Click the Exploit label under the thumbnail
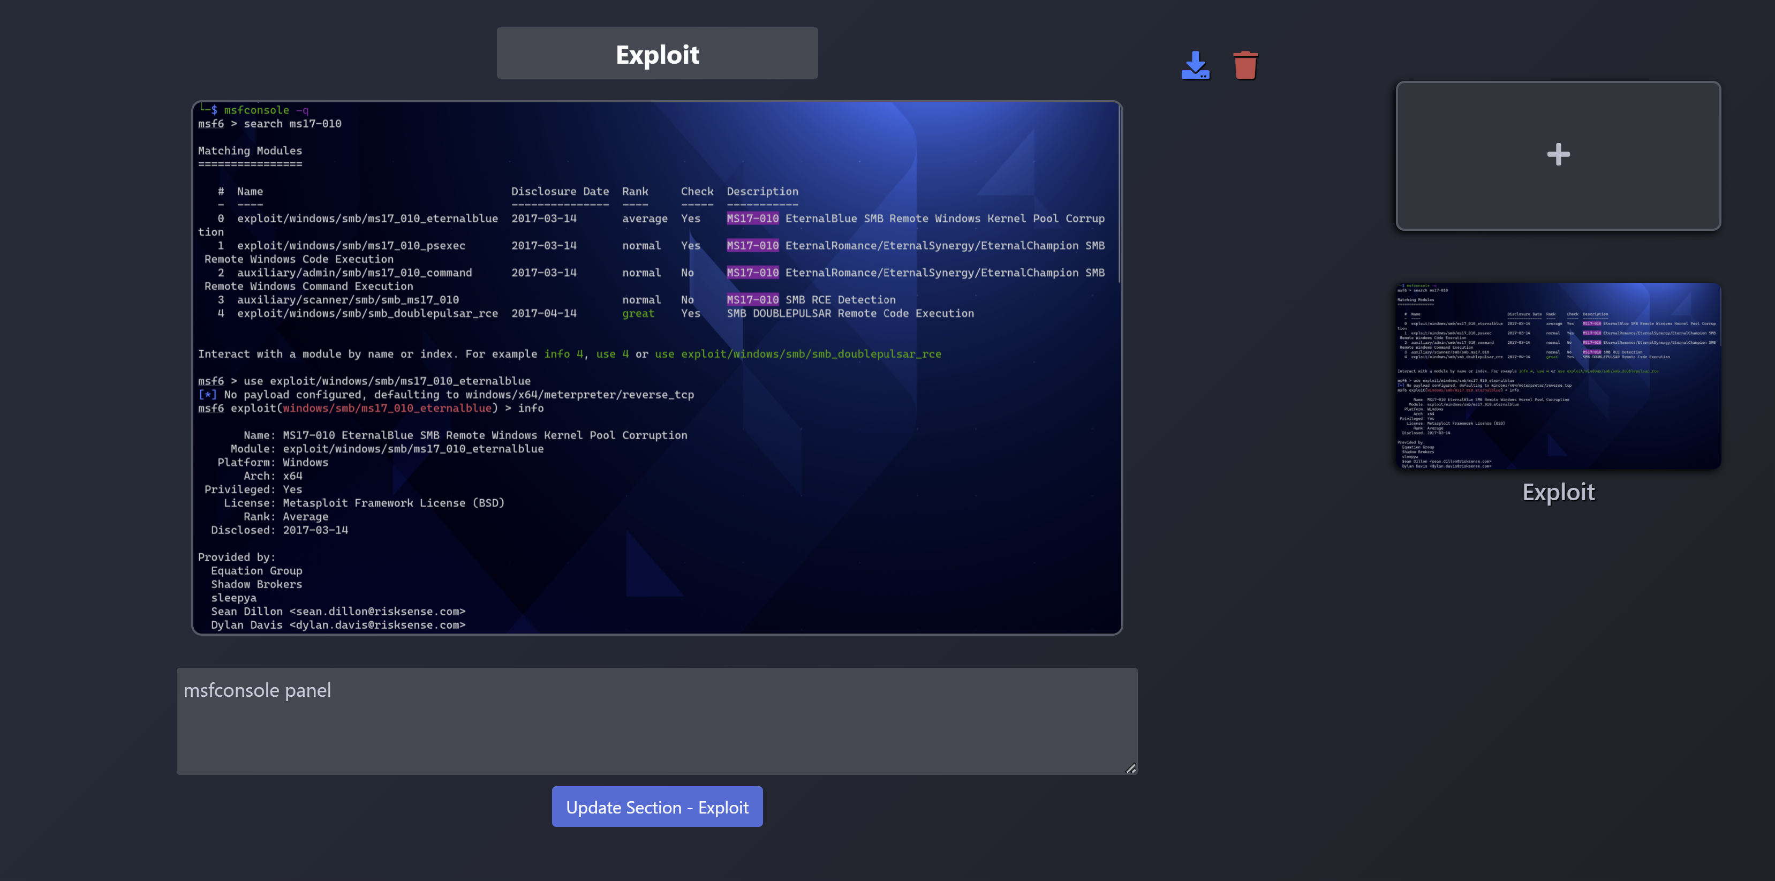The image size is (1775, 881). click(1557, 492)
